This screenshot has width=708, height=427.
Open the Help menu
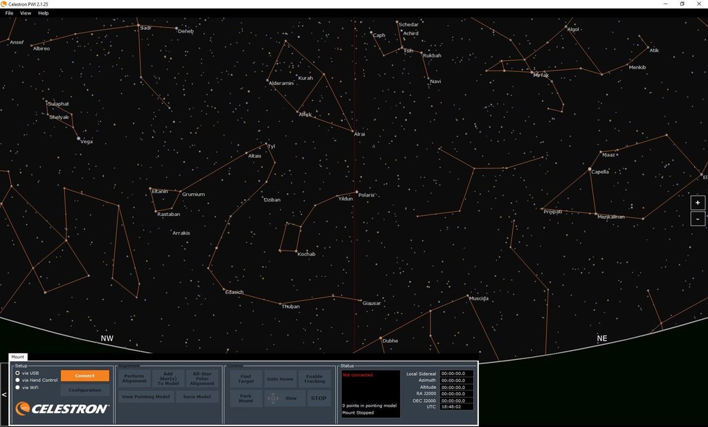44,13
